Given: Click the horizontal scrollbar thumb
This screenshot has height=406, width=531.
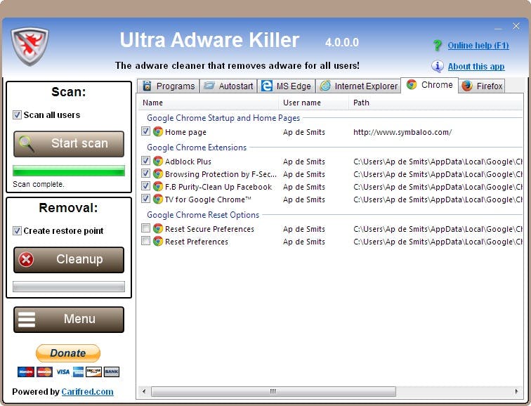Looking at the screenshot, I should [x=273, y=391].
